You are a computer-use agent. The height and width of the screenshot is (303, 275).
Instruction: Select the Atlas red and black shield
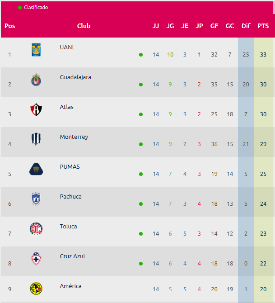point(36,109)
